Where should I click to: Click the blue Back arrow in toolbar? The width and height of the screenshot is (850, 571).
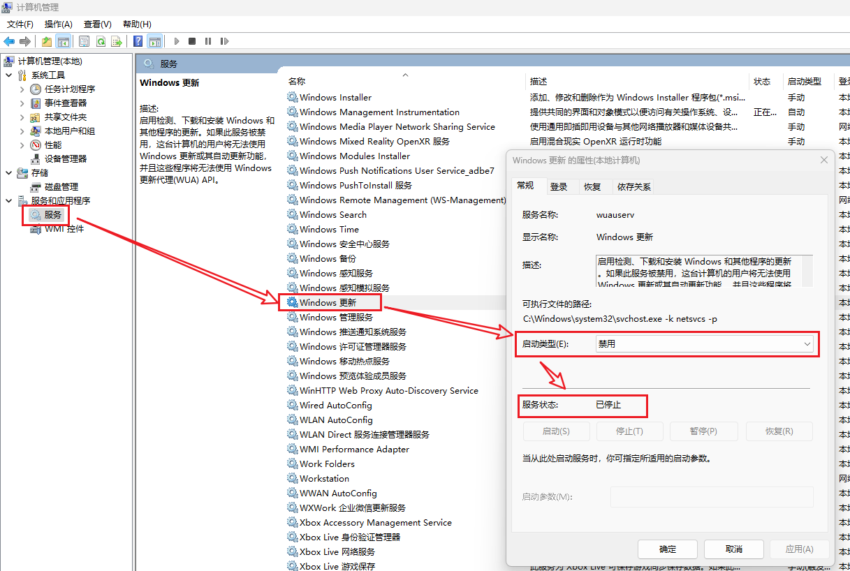coord(9,41)
